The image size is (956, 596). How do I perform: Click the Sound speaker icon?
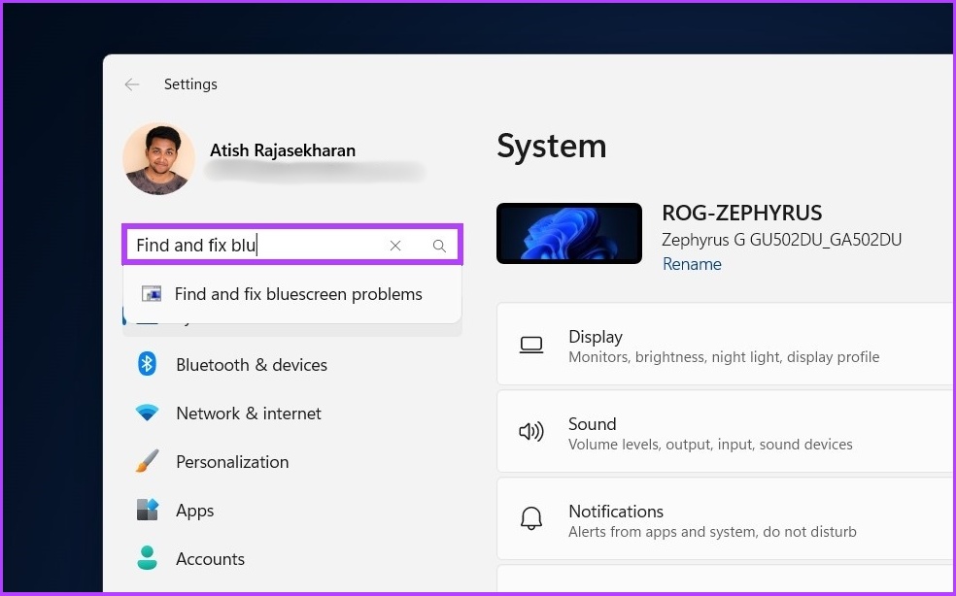click(531, 432)
